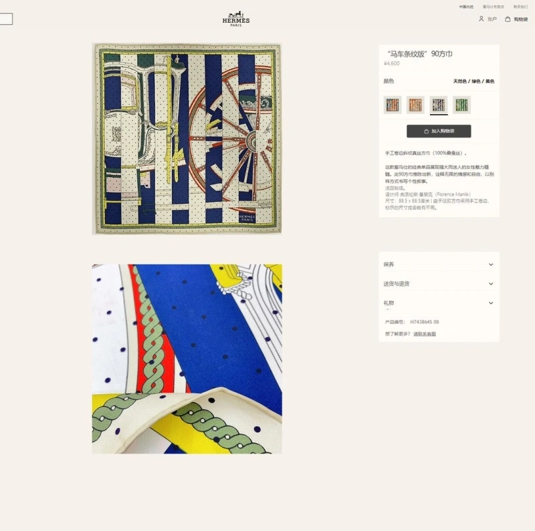The image size is (535, 531).
Task: Click the 中国内地 region link
Action: 466,7
